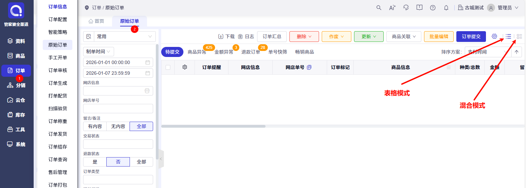Open the 云仓 sidebar module
Screen dimensions: 526x188
pyautogui.click(x=16, y=100)
